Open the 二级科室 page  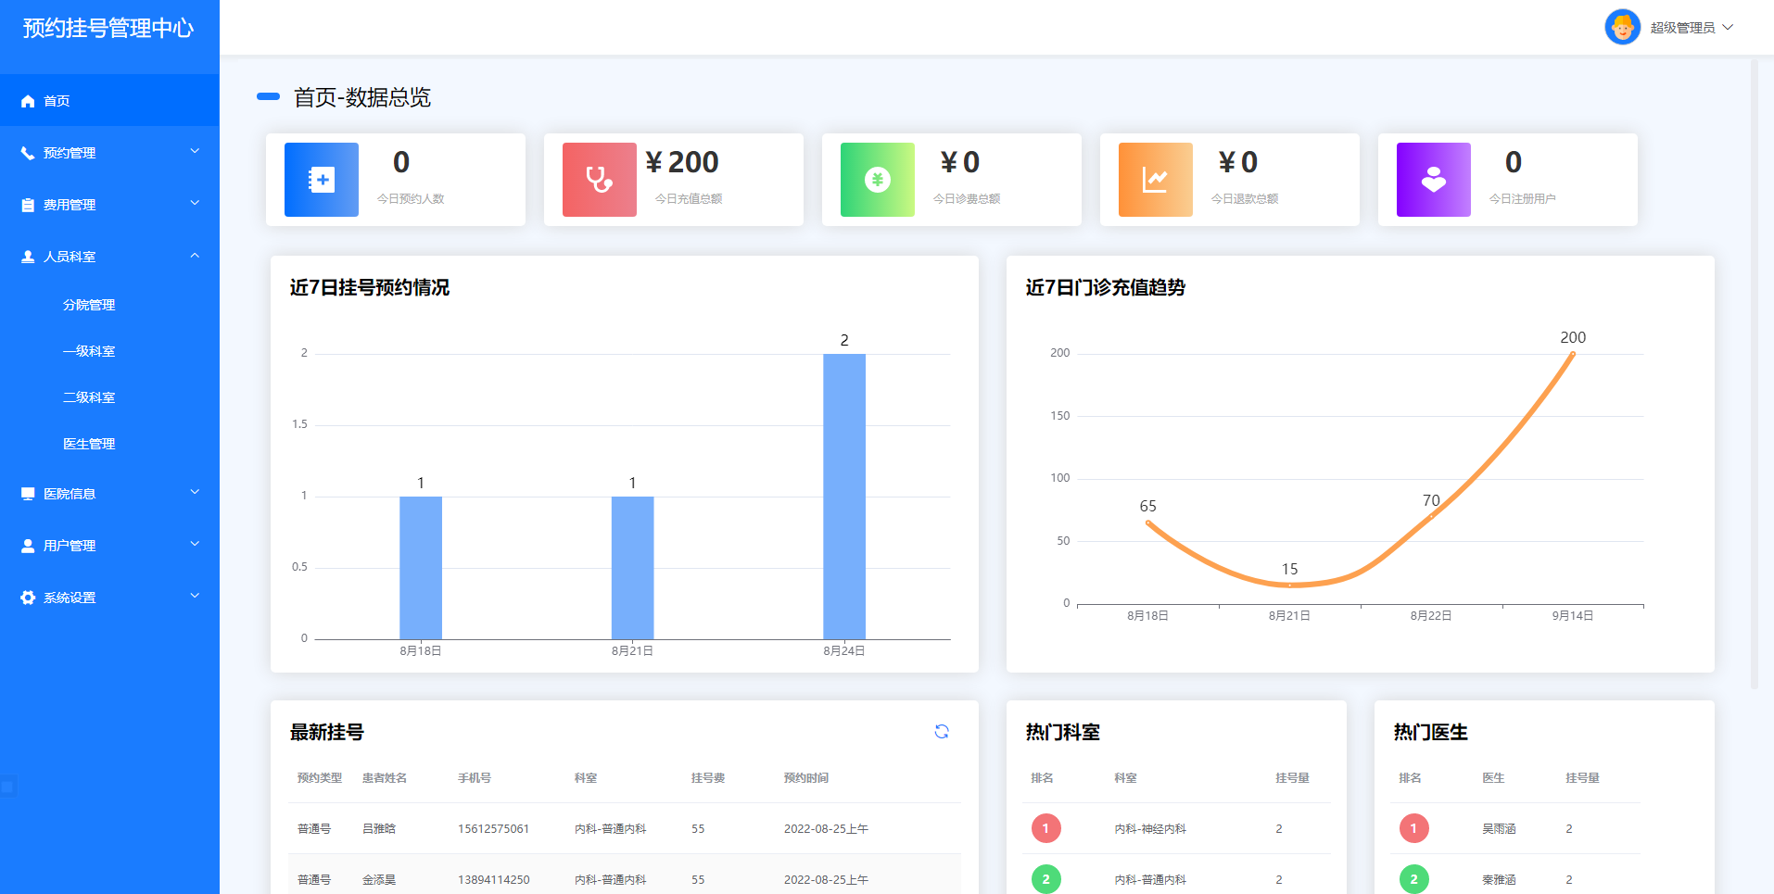pyautogui.click(x=89, y=397)
